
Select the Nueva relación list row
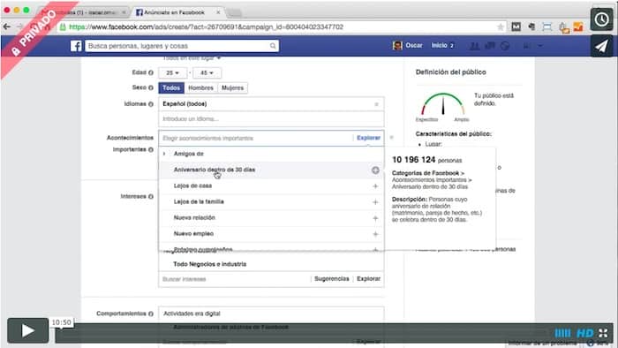pos(271,218)
